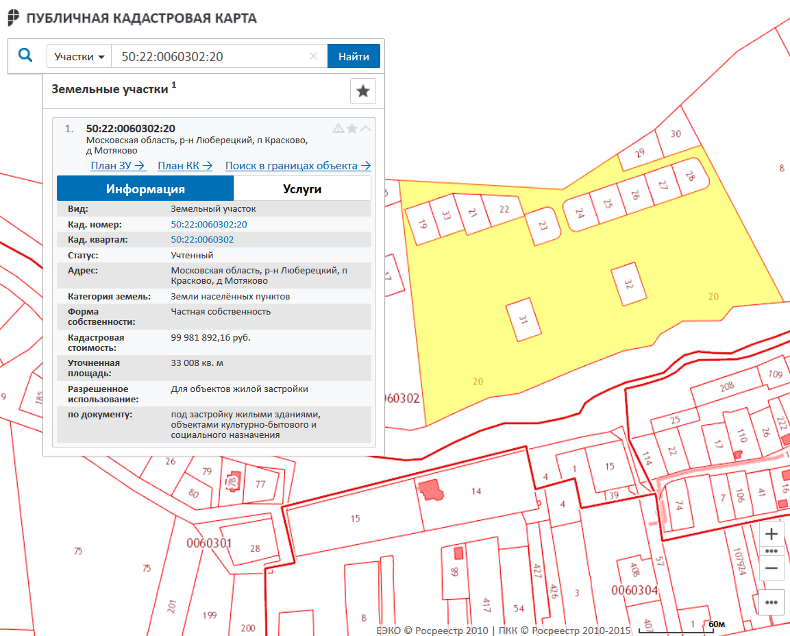
Task: Collapse the parcel result card with chevron
Action: tap(366, 128)
